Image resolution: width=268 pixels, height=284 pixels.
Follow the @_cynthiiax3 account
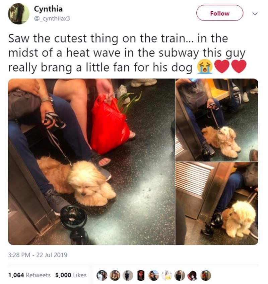pos(220,13)
